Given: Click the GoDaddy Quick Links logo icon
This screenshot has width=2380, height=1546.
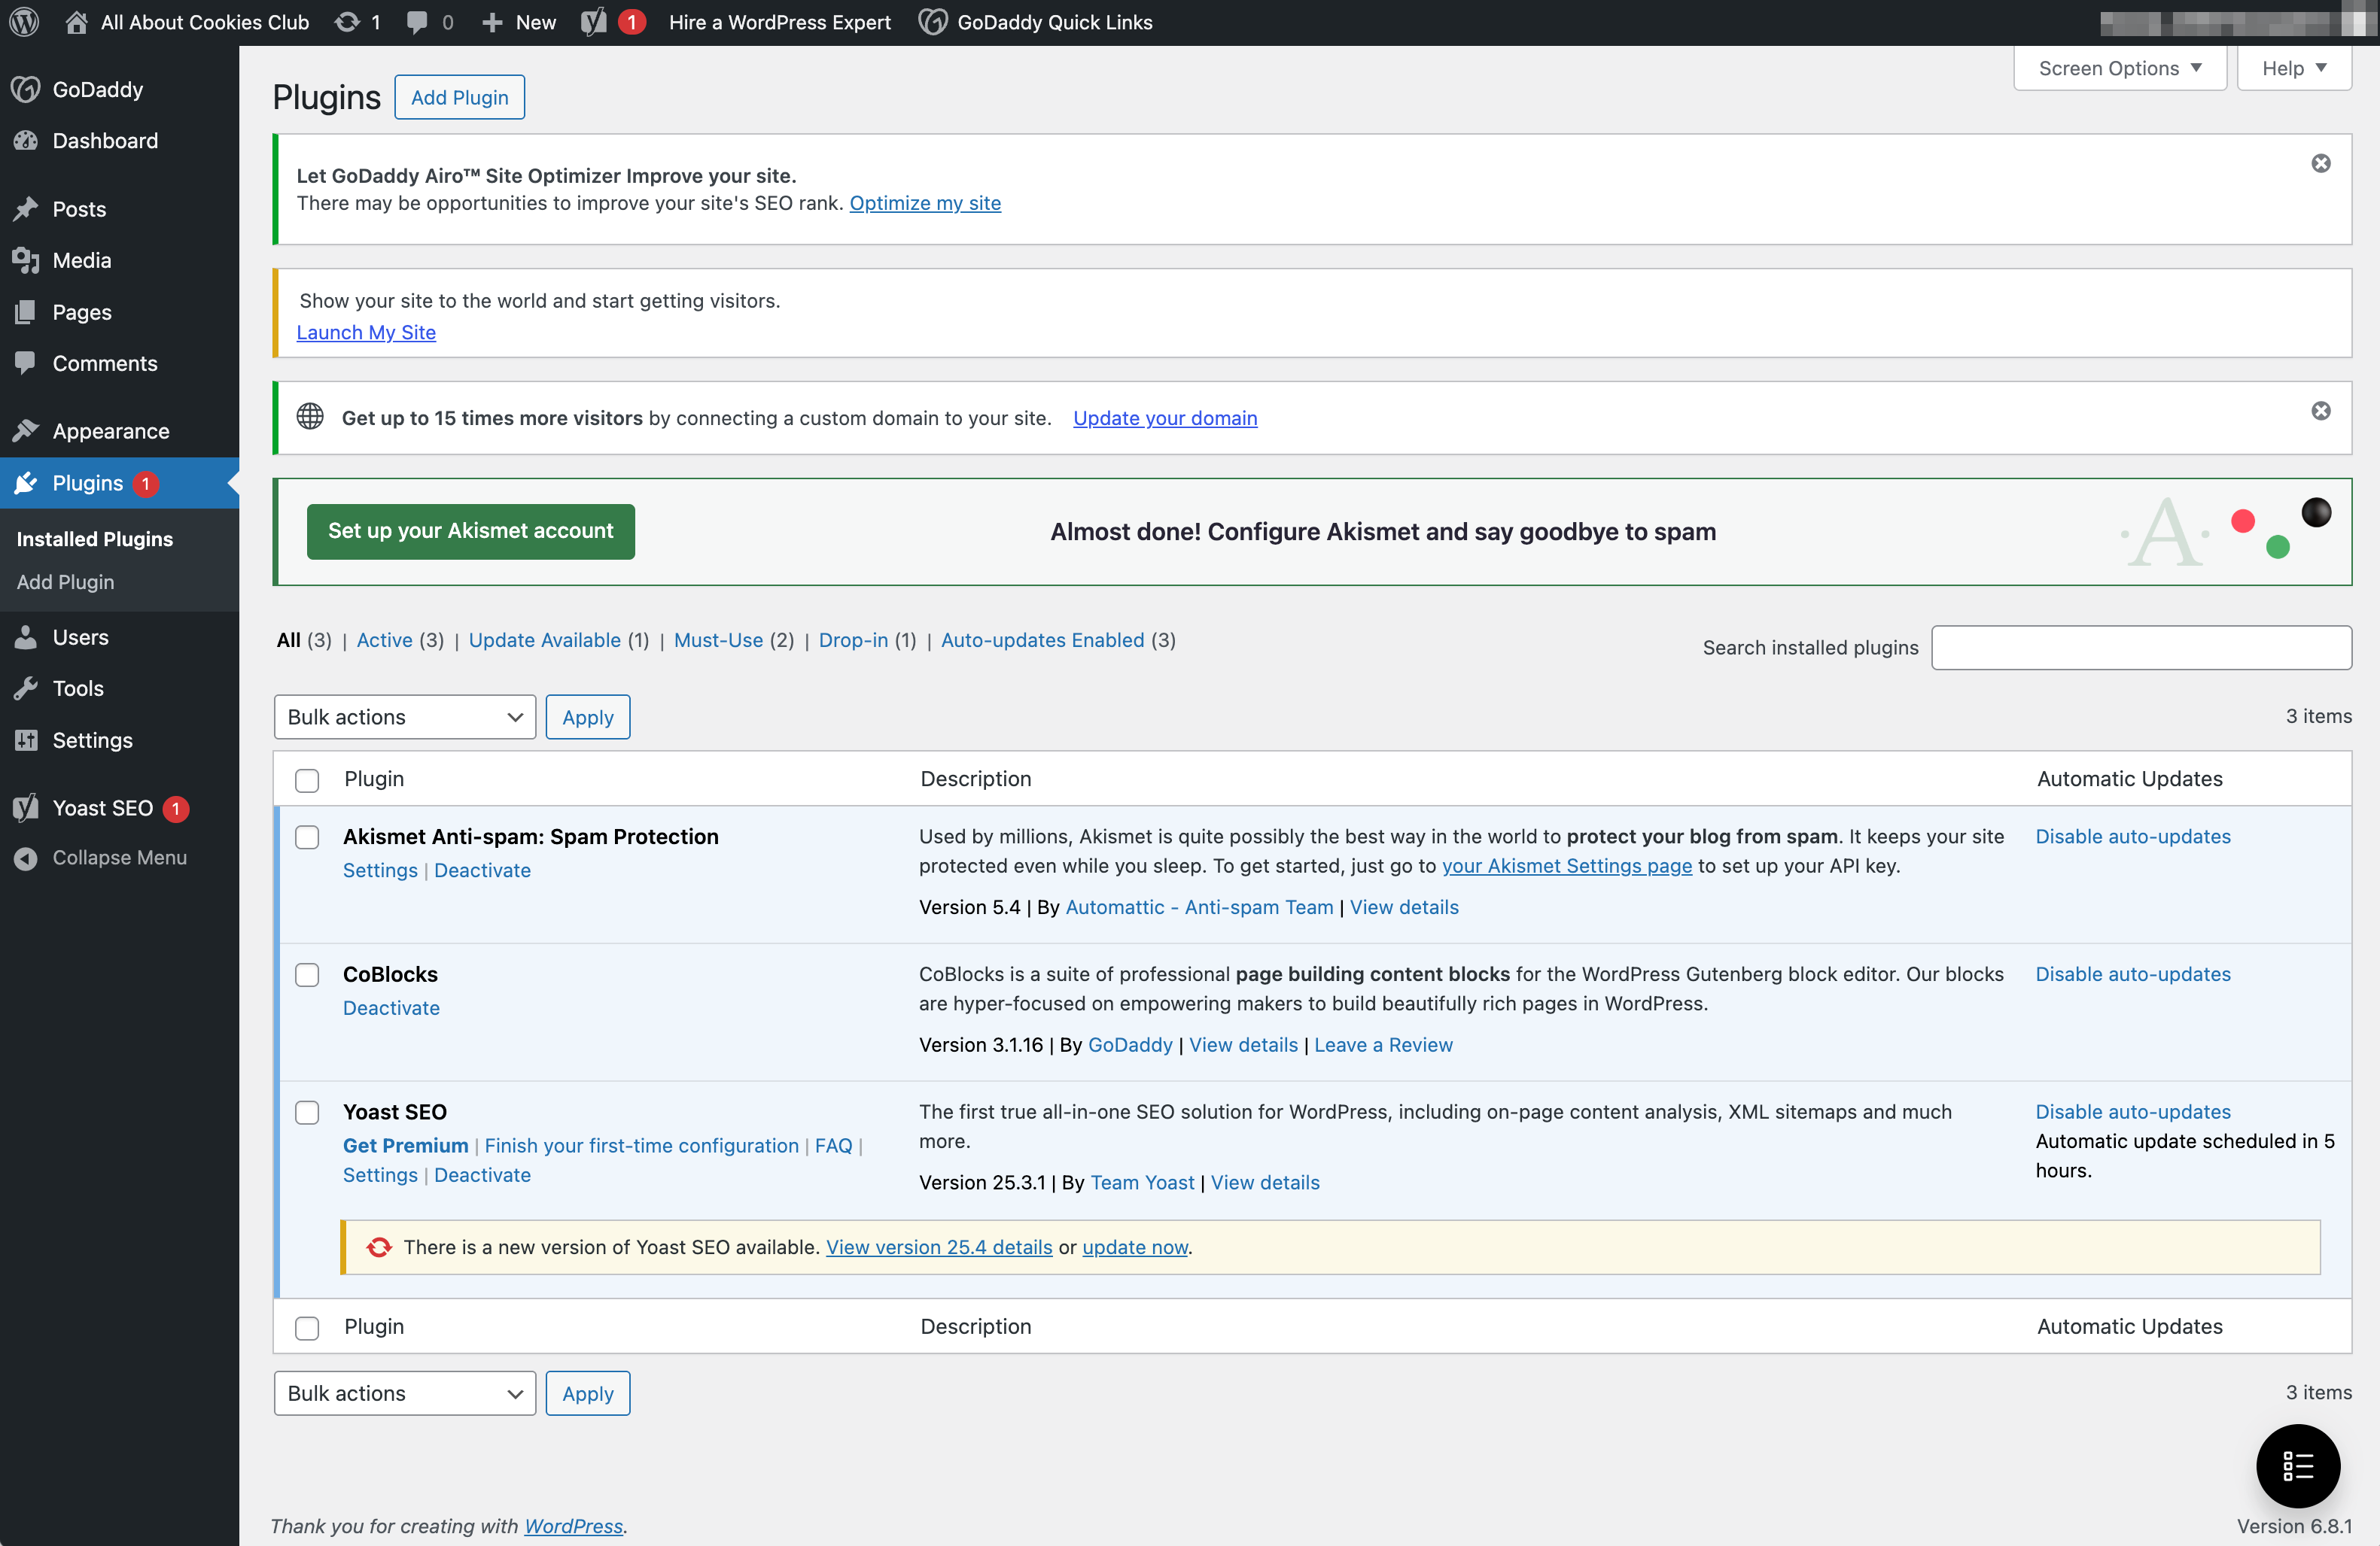Looking at the screenshot, I should pos(932,22).
